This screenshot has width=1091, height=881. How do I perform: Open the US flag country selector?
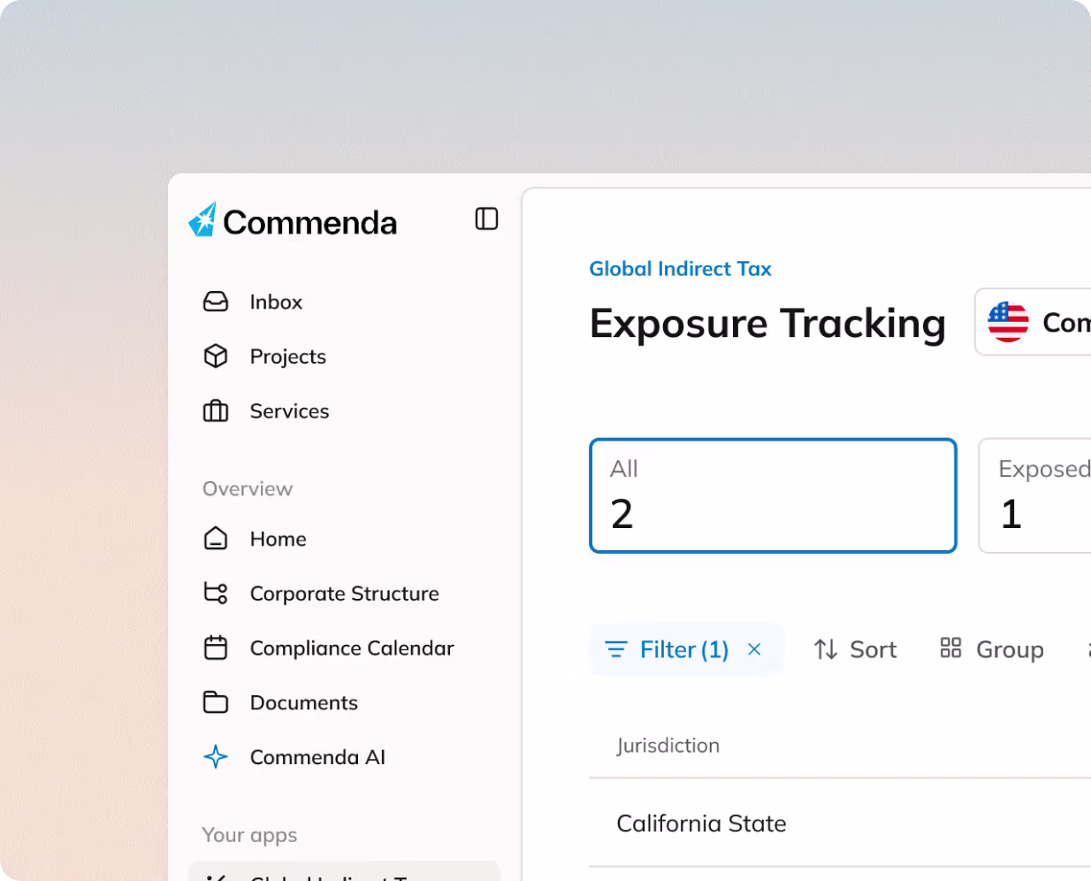(1034, 322)
